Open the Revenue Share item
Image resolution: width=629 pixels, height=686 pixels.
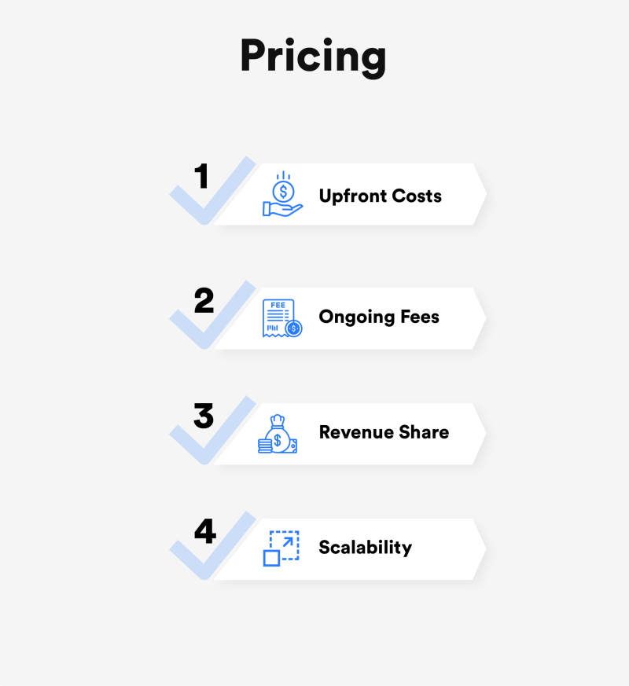click(x=384, y=432)
